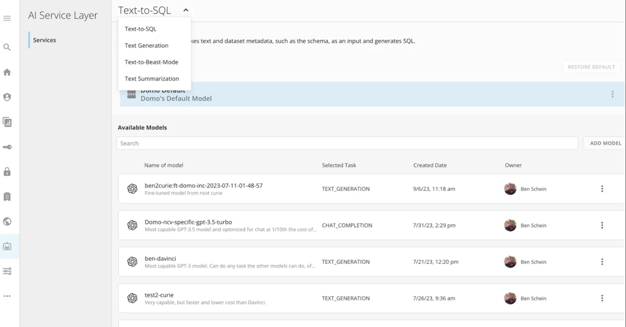Image resolution: width=626 pixels, height=327 pixels.
Task: Open the hamburger menu icon
Action: [7, 18]
